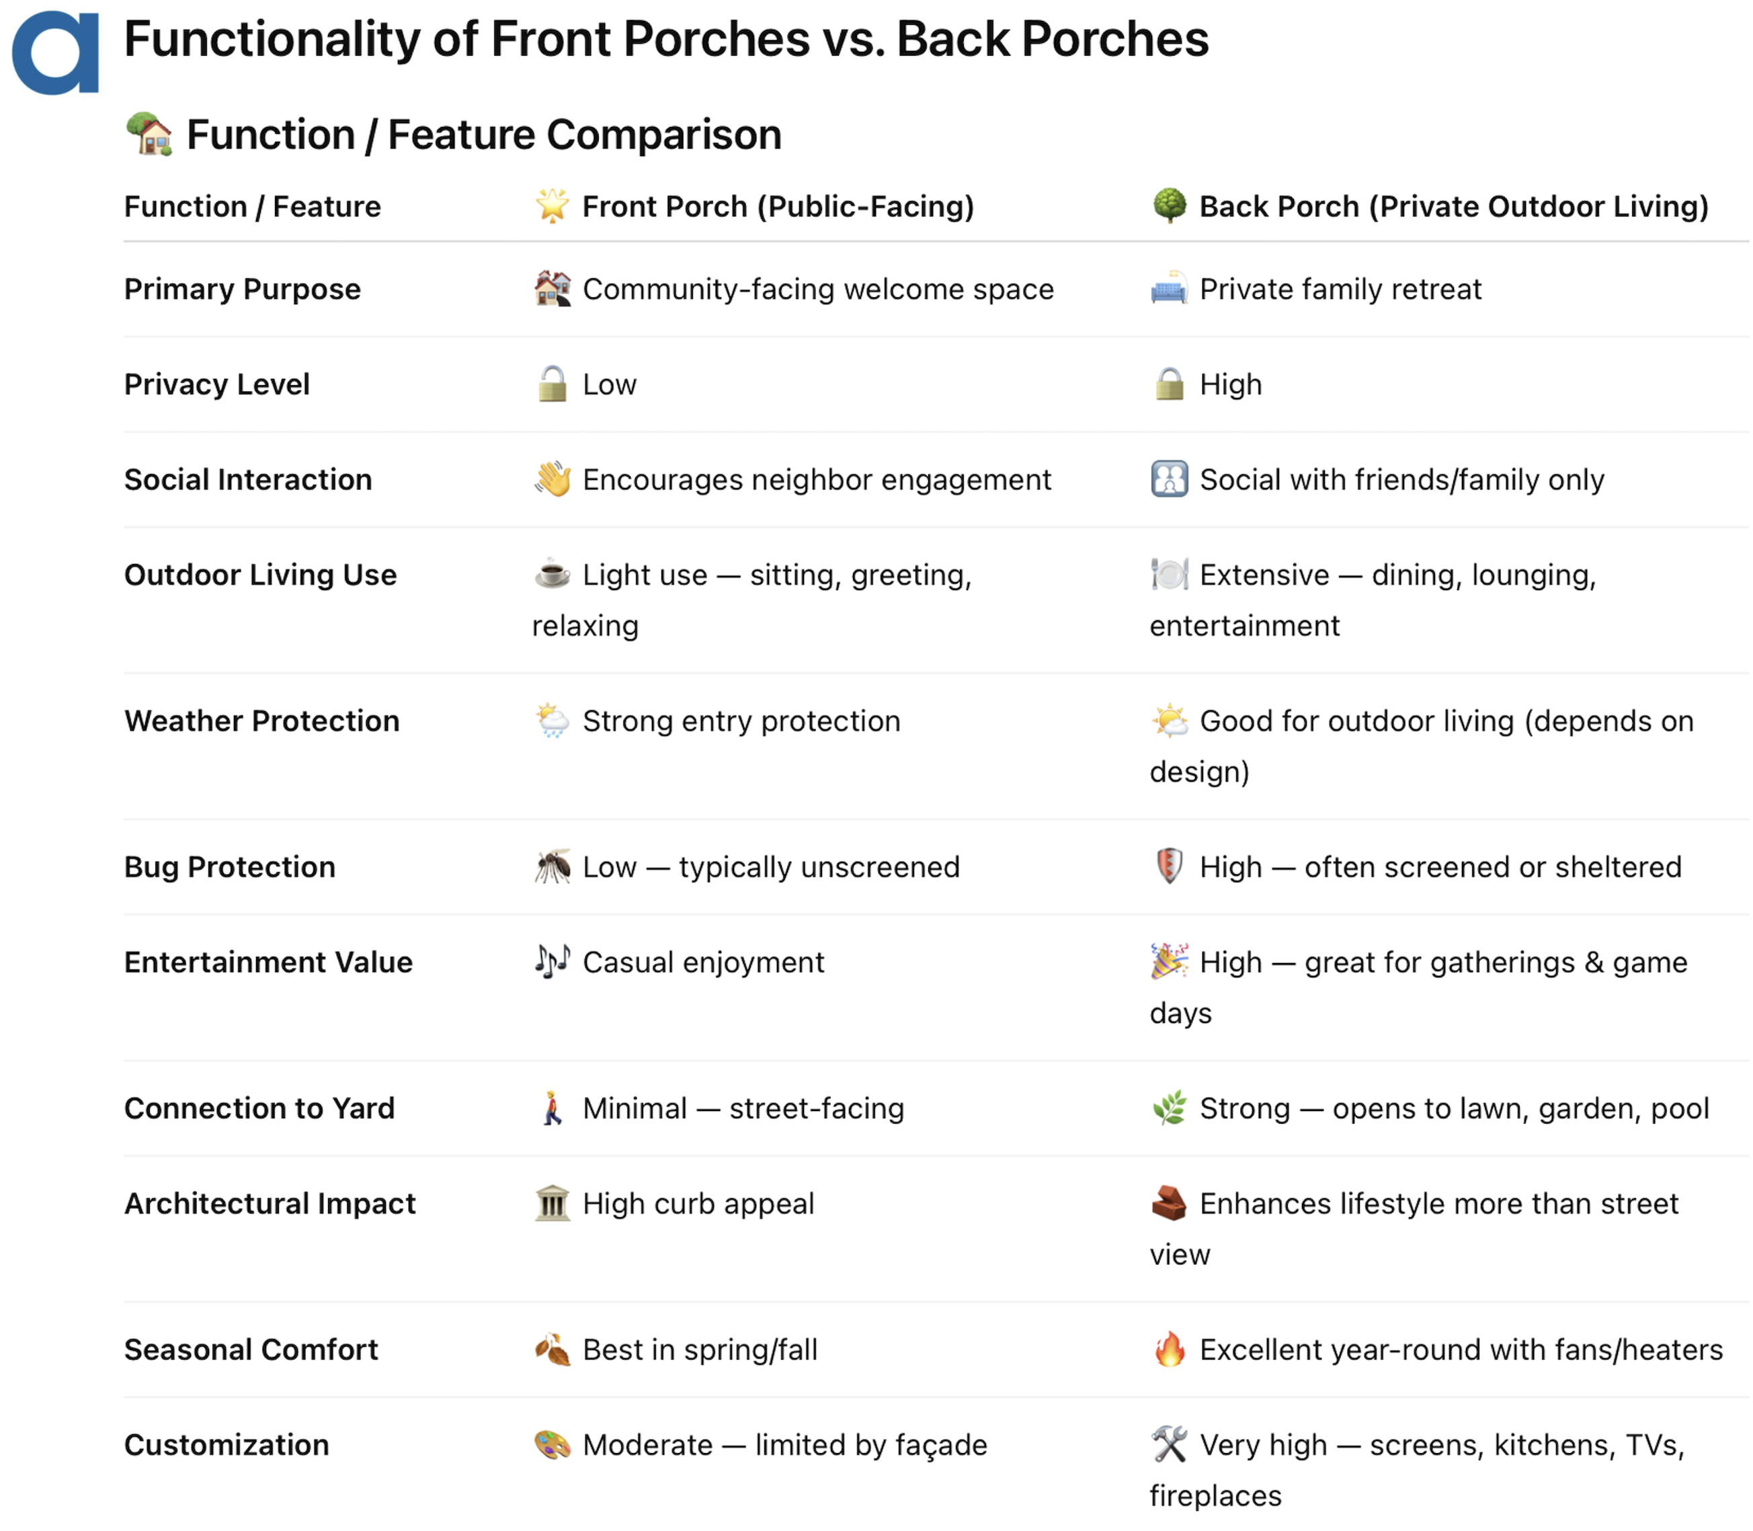The width and height of the screenshot is (1753, 1531).
Task: Click the fire icon in Seasonal Comfort row
Action: pos(1170,1349)
